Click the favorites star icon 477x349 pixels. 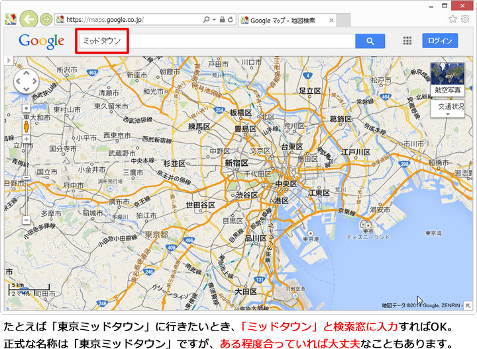[x=452, y=19]
